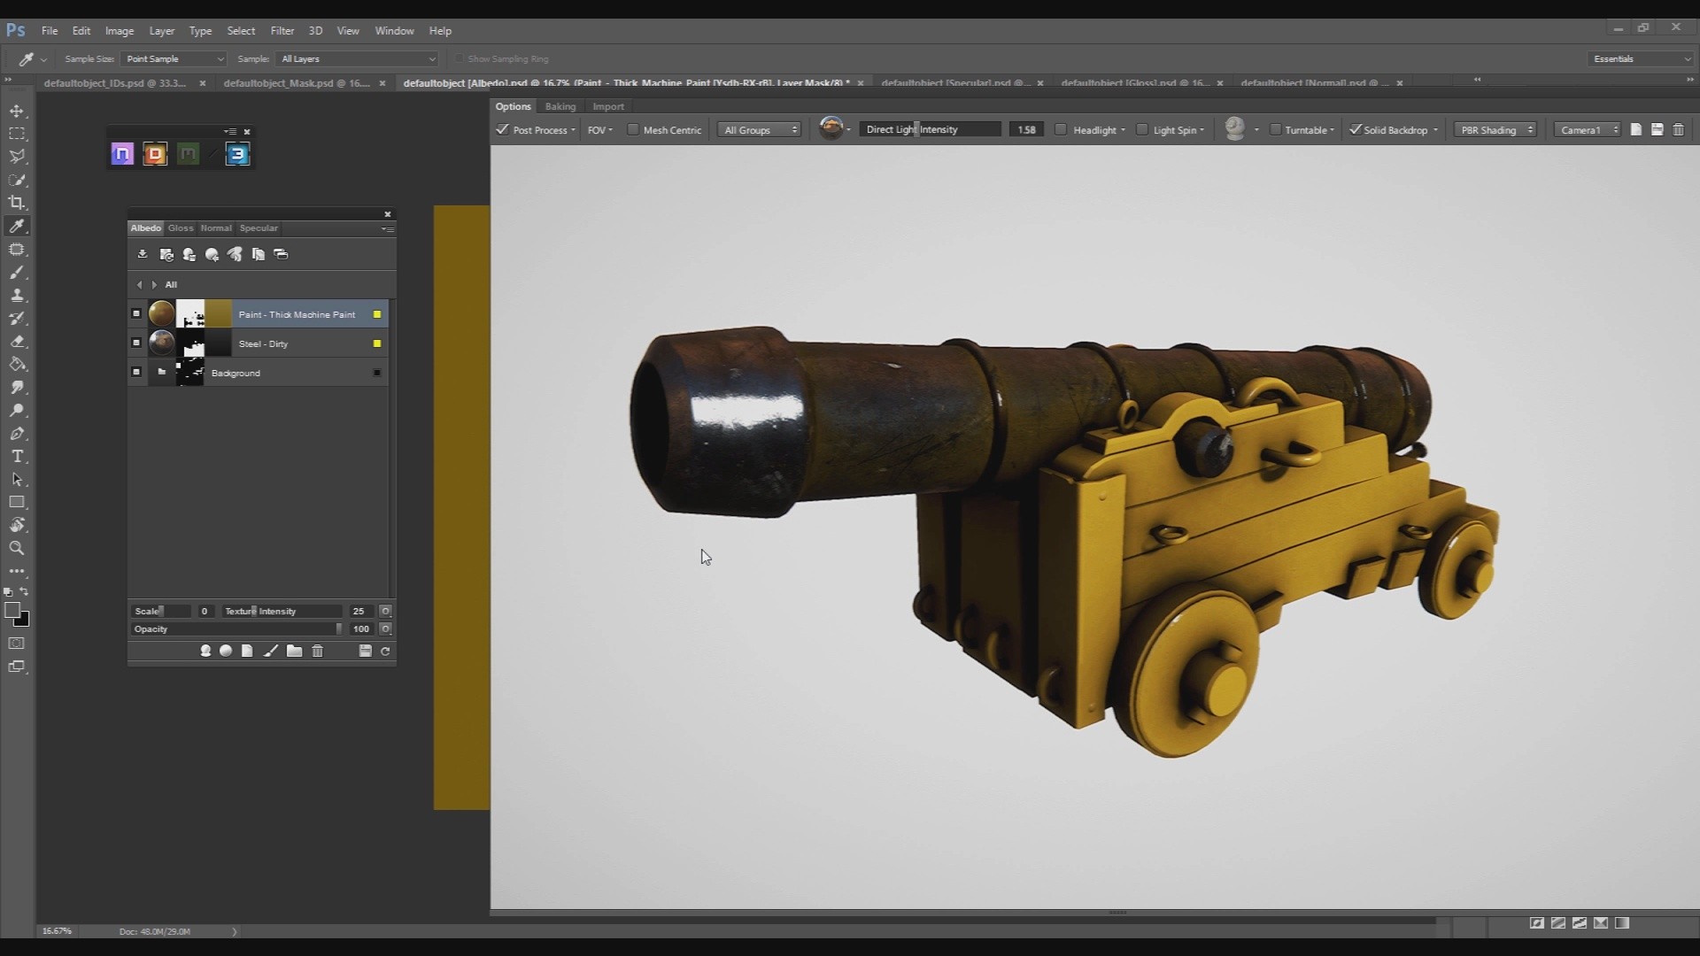Screen dimensions: 1700x956
Task: Select the Move tool
Action: [x=17, y=111]
